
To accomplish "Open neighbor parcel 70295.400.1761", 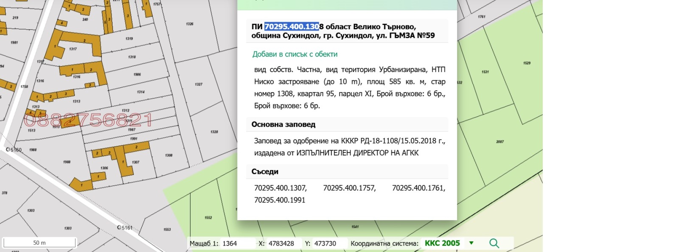I will 418,188.
